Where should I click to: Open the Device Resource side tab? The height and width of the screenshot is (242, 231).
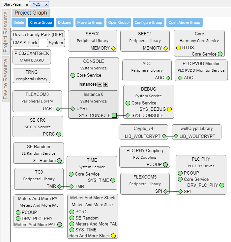tap(6, 79)
